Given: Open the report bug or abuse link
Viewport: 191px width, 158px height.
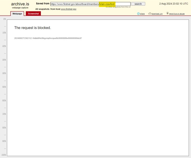Looking at the screenshot, I should (x=177, y=14).
